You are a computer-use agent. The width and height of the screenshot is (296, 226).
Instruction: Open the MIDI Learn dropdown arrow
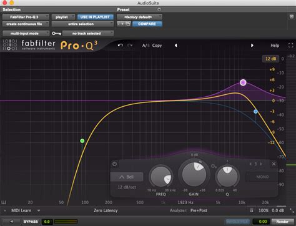pos(39,210)
